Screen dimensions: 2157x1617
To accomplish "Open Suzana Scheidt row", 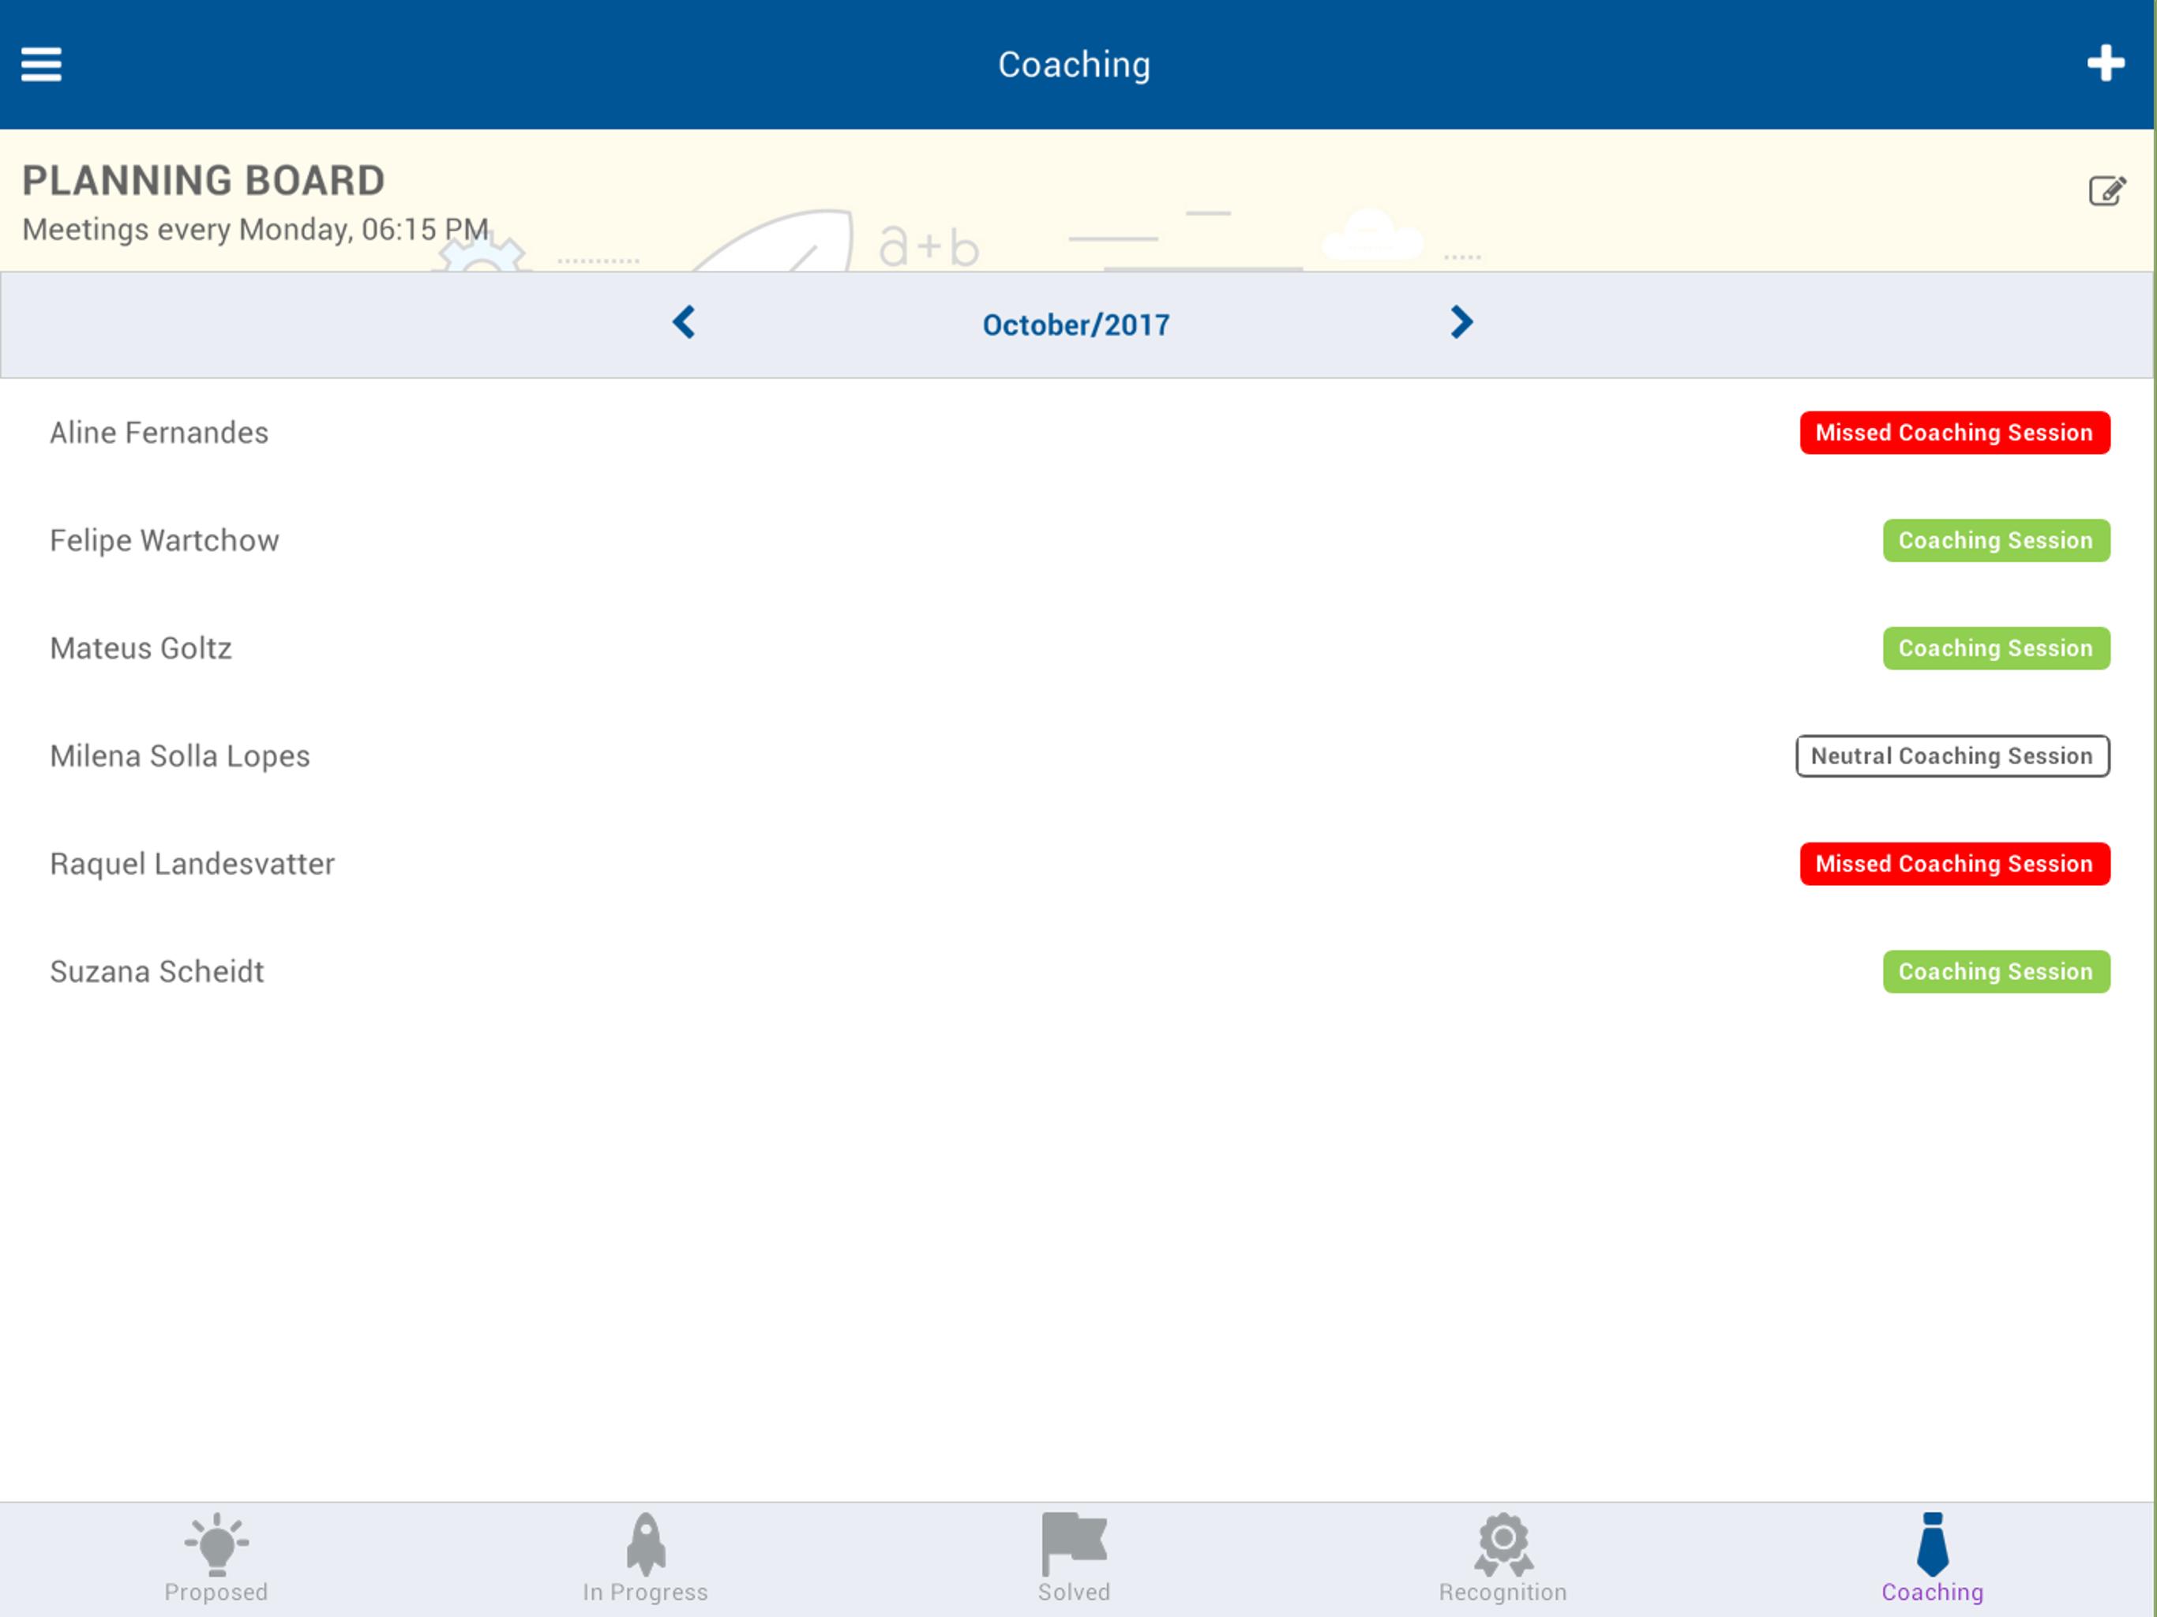I will tap(1077, 971).
